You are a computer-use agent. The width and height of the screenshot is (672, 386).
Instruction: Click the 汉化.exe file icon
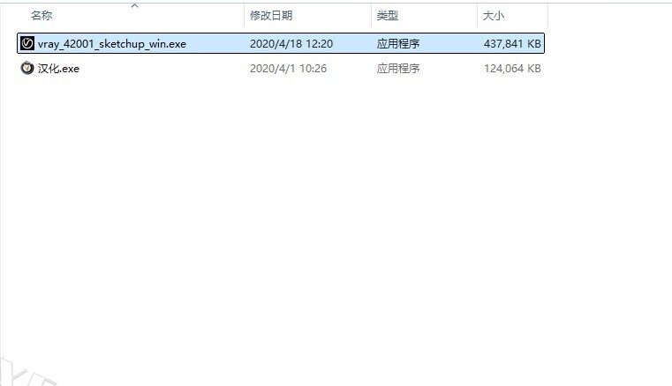coord(27,69)
